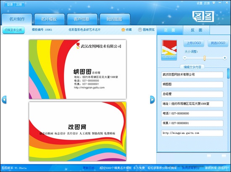
Task: Switch to the 名片模板 tab
Action: [x=50, y=19]
